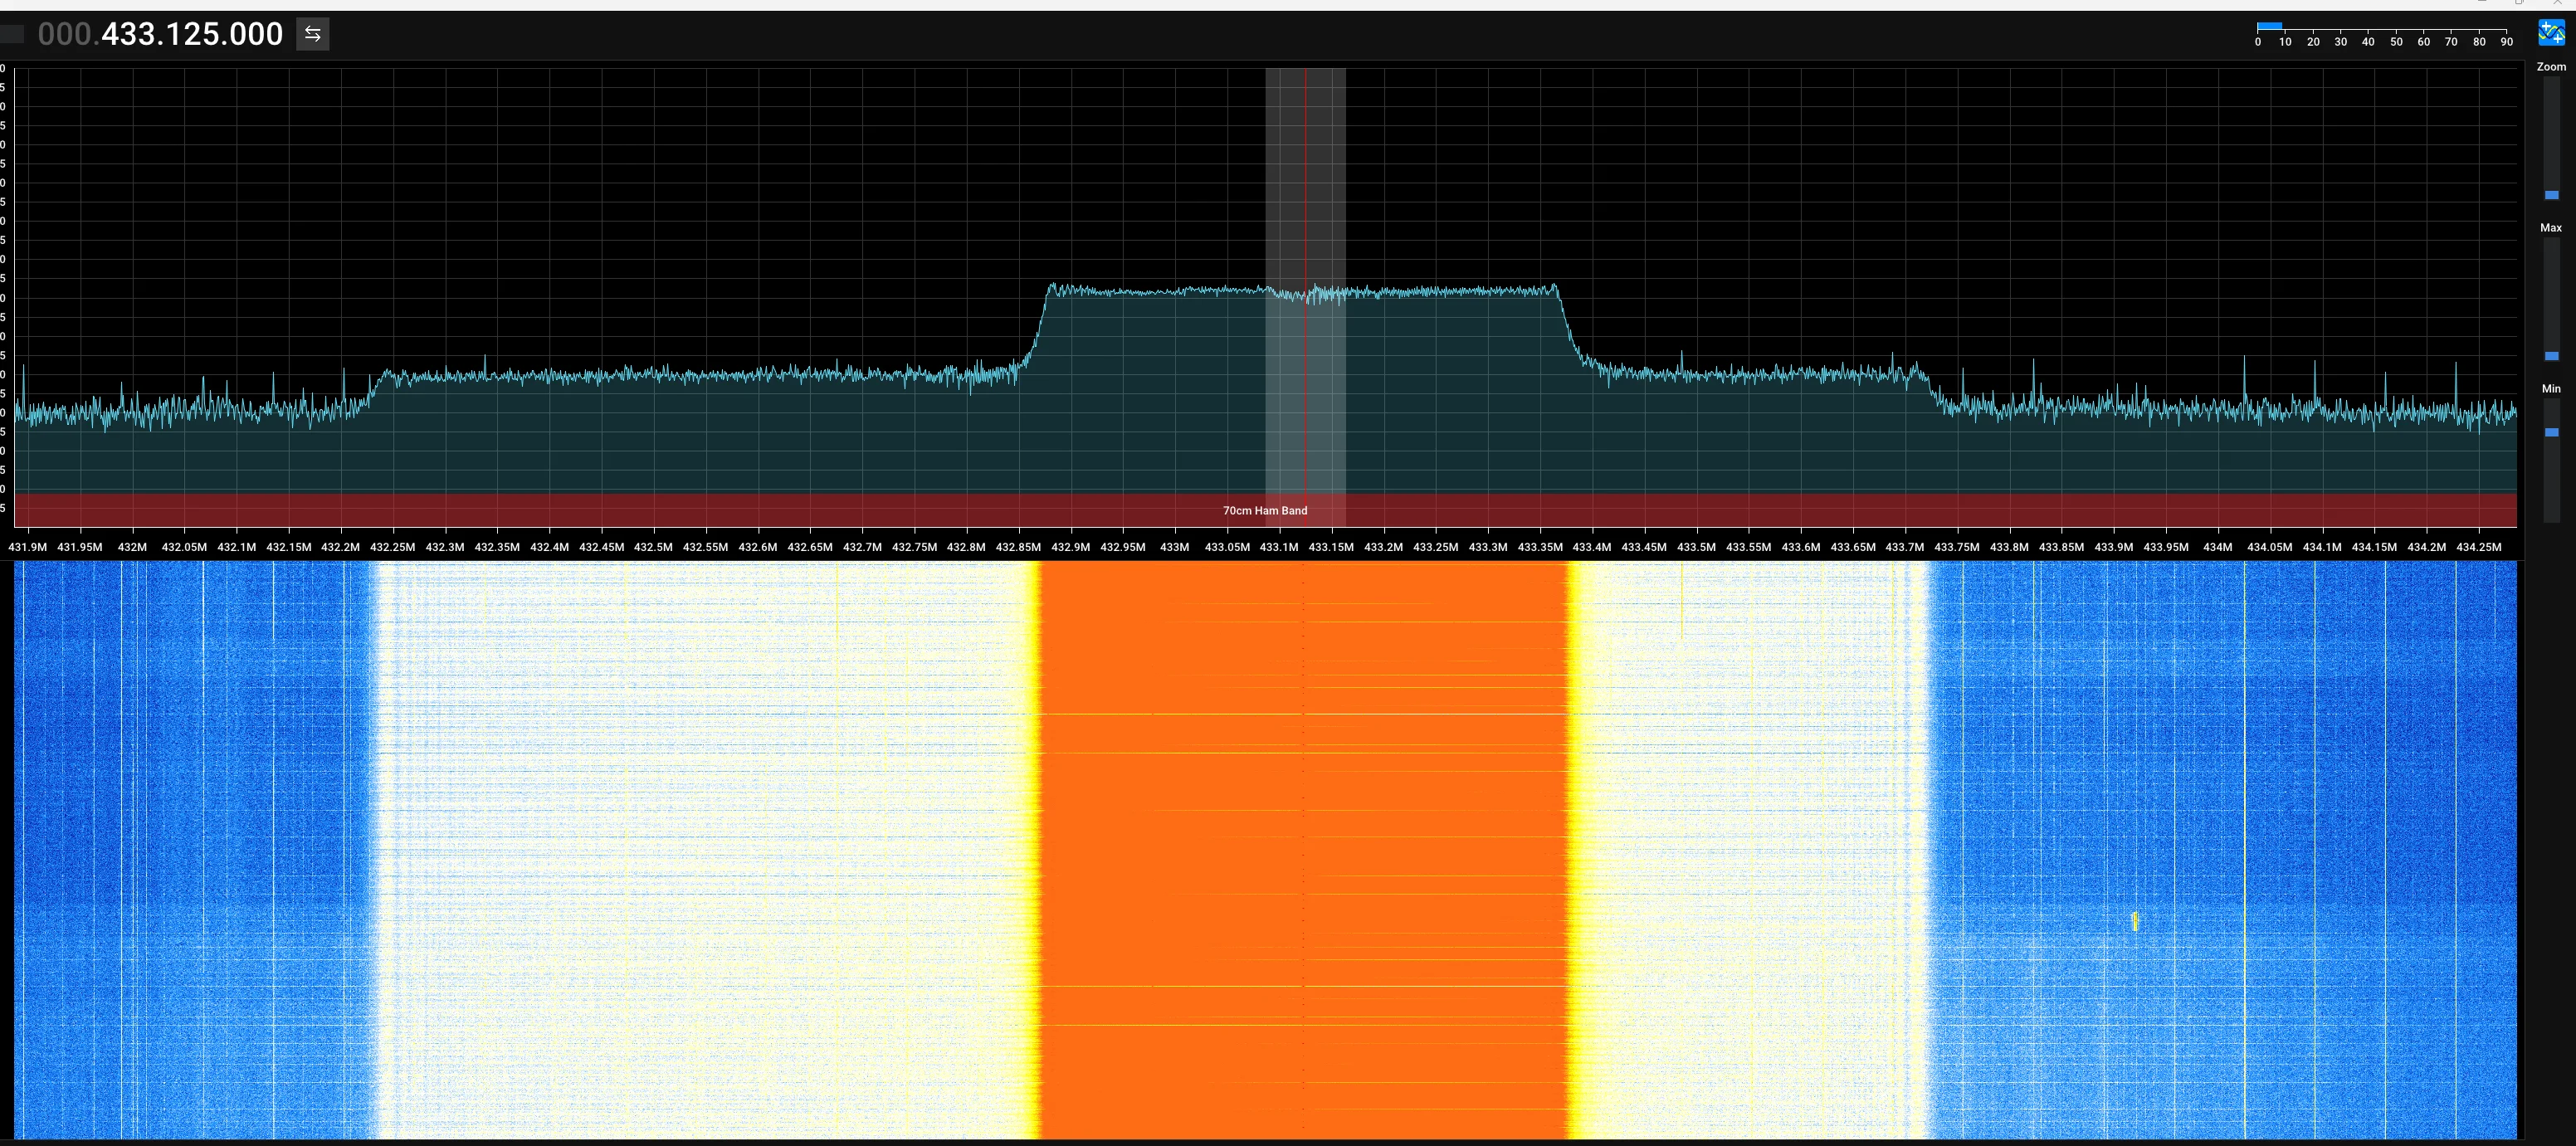Click the 432.5M label on frequency scale
Viewport: 2576px width, 1146px height.
653,547
